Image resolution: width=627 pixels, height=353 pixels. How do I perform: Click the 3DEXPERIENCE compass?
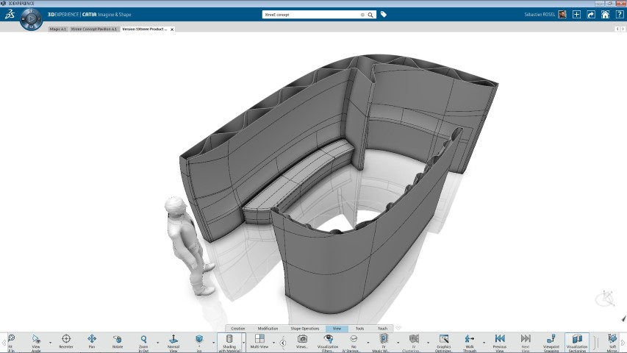tap(31, 18)
